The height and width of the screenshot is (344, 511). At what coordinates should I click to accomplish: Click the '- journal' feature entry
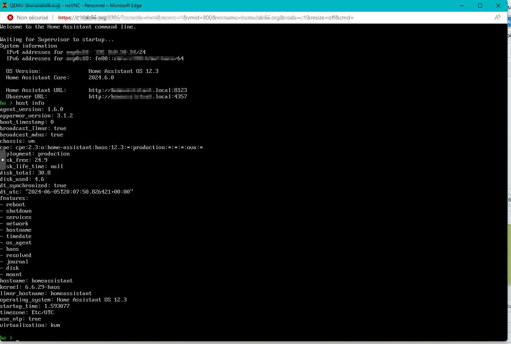14,262
